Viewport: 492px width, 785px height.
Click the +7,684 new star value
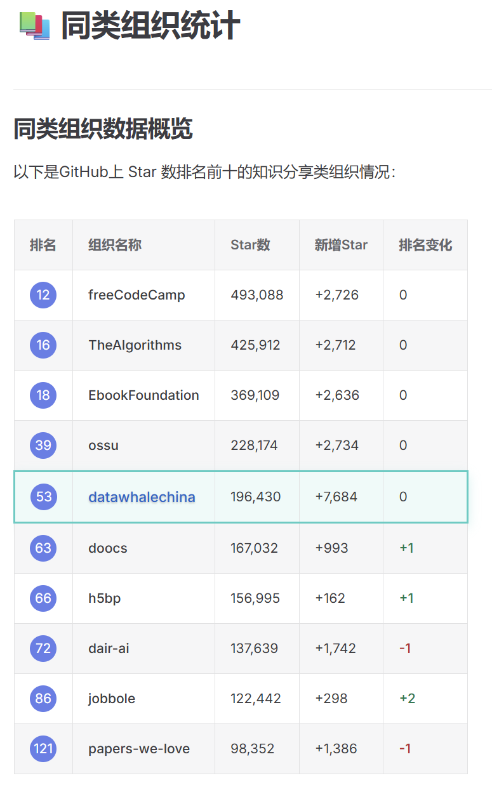(336, 497)
